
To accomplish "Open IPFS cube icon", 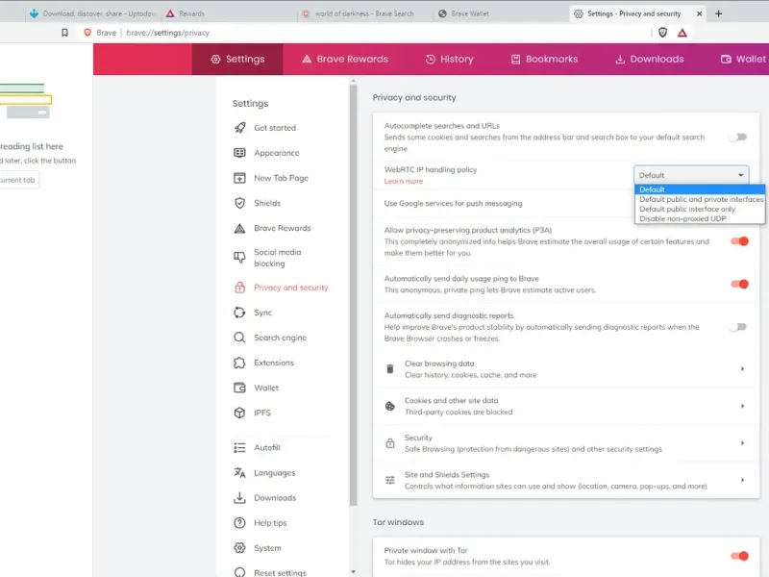I will (239, 413).
